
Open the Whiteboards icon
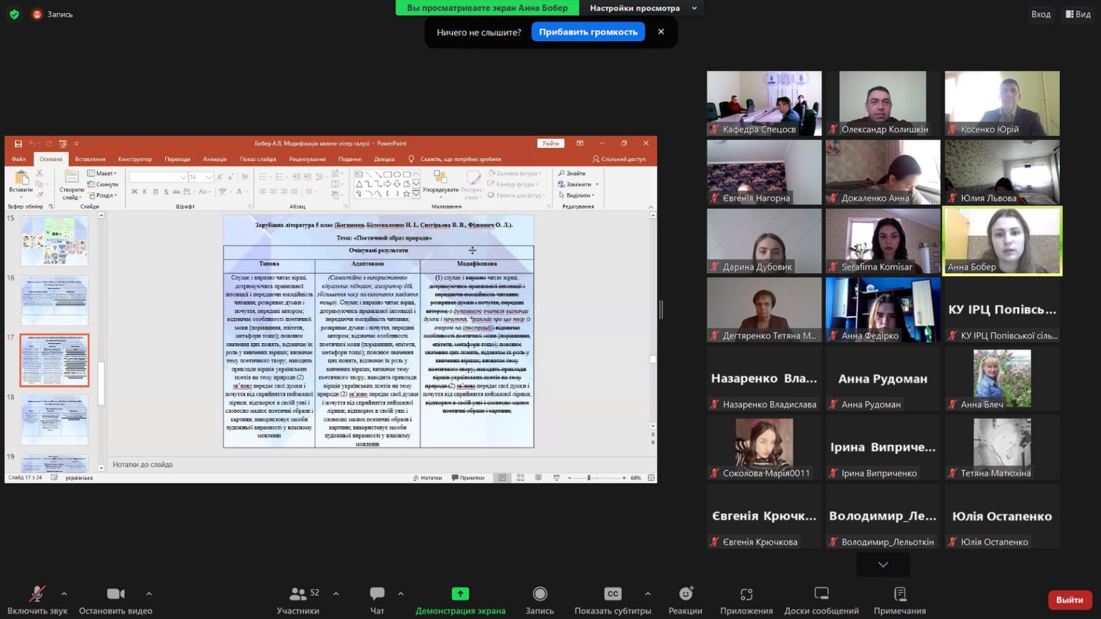tap(821, 594)
